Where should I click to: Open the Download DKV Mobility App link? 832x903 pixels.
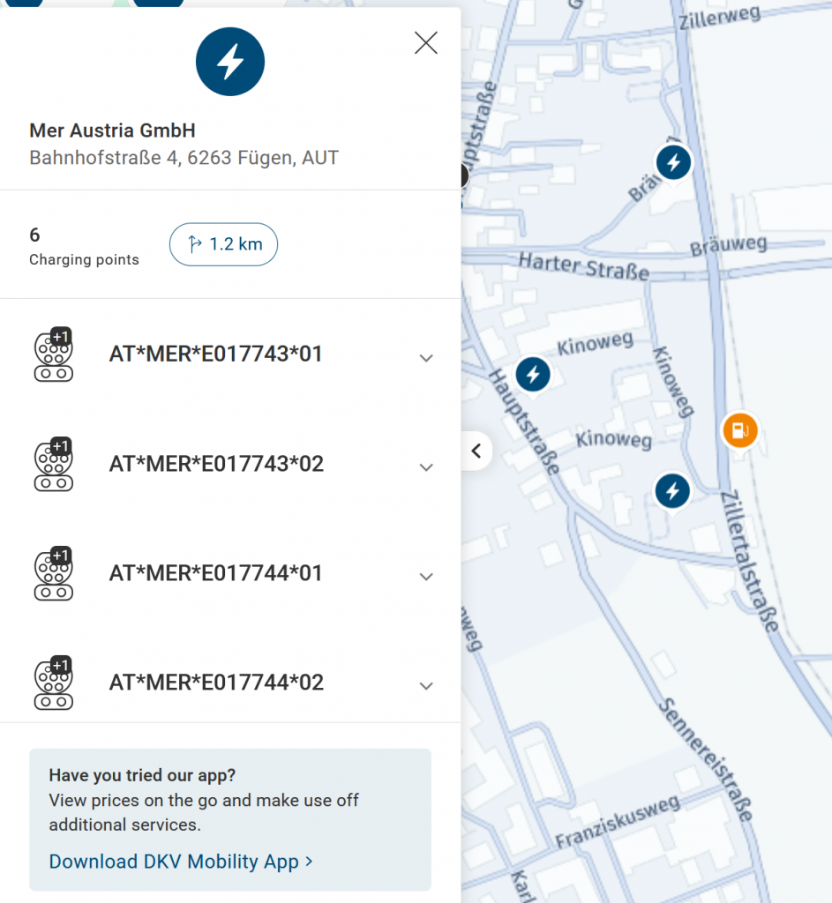181,862
